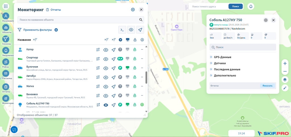Image resolution: width=291 pixels, height=137 pixels.
Task: Click the navigation arrow for Булочная
Action: pos(113,68)
